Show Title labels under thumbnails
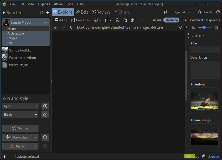This screenshot has height=160, width=222. point(184,20)
